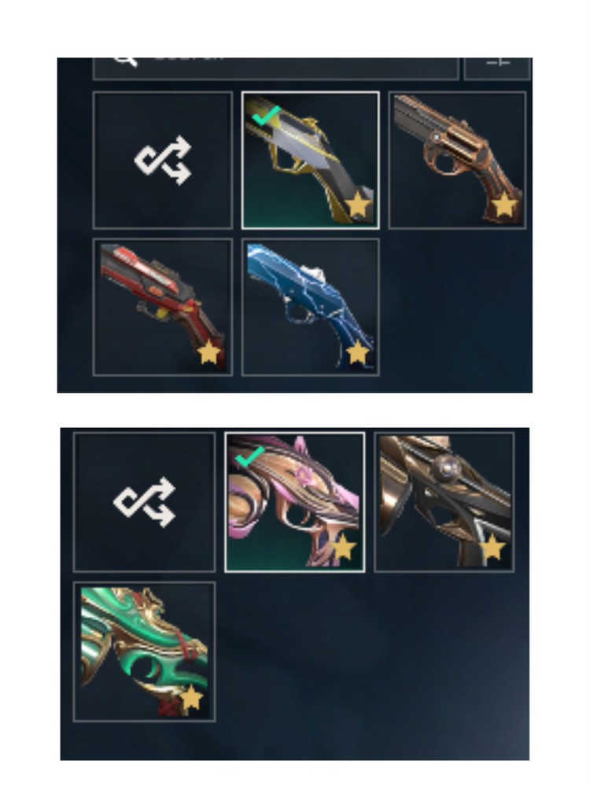Viewport: 590px width, 787px height.
Task: Toggle favorite star on the blue lightning skin
Action: pyautogui.click(x=358, y=353)
